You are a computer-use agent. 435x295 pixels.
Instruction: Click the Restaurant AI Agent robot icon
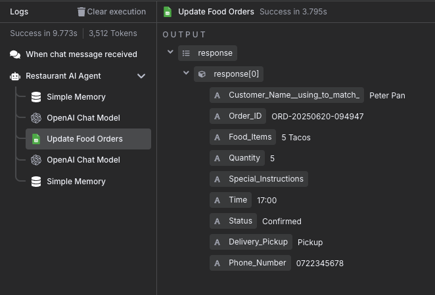point(15,76)
